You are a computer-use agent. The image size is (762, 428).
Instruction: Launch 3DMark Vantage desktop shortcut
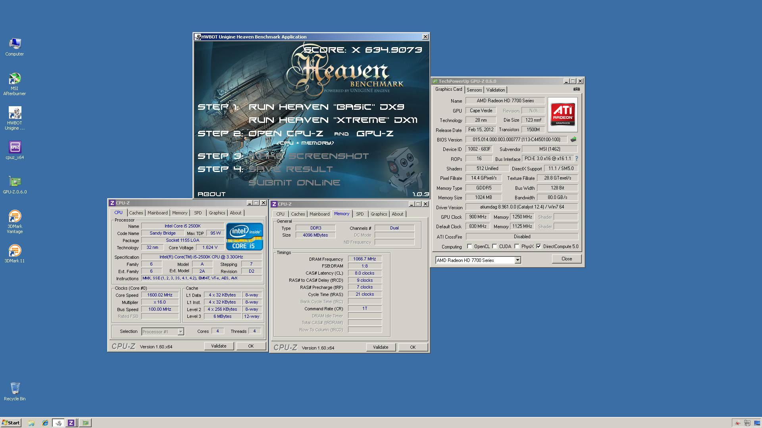(x=15, y=222)
